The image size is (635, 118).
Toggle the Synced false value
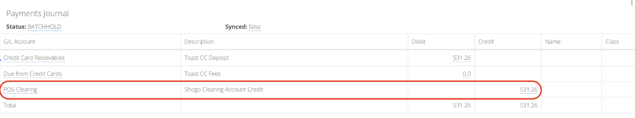[x=255, y=27]
